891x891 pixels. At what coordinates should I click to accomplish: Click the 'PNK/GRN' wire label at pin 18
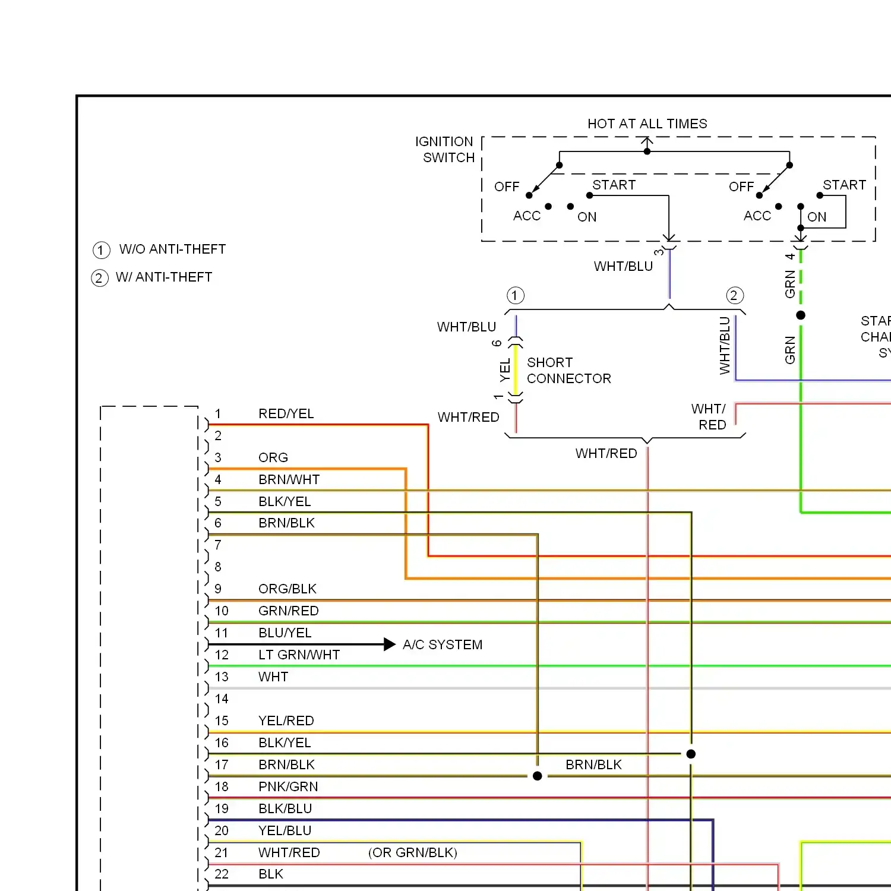coord(288,786)
